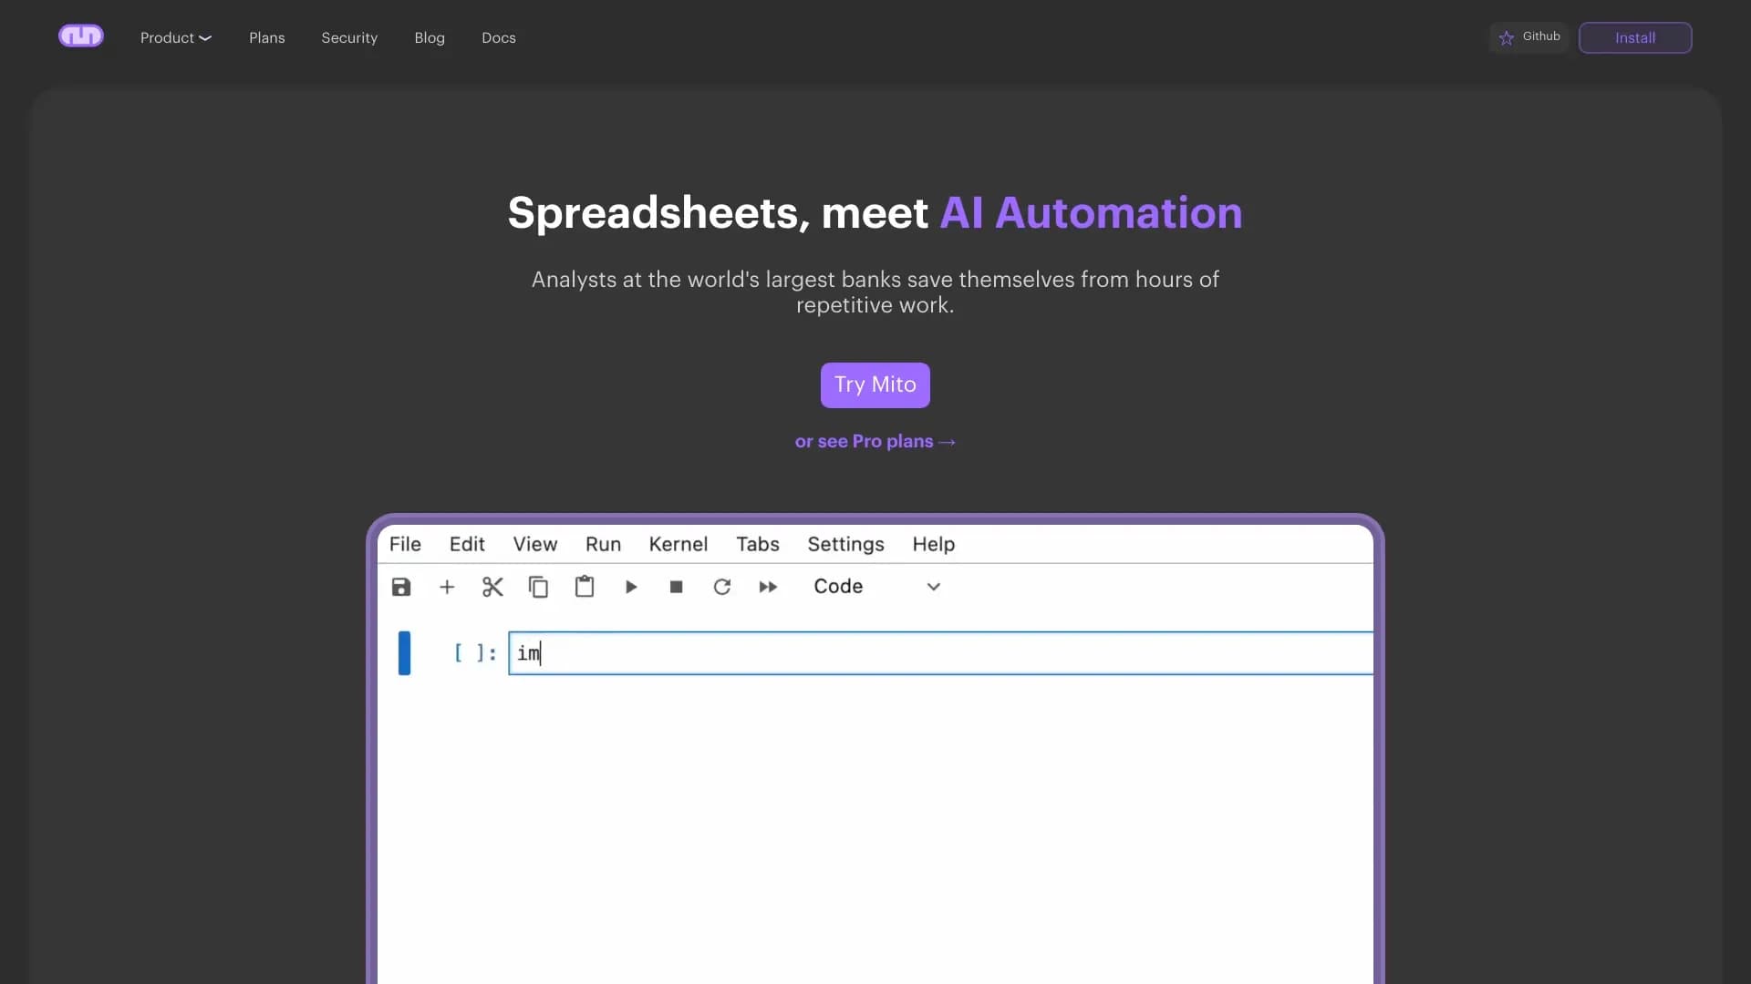
Task: Click the save notebook icon
Action: 401,587
